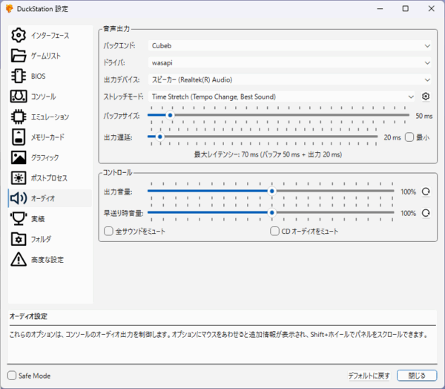This screenshot has height=389, width=445.
Task: Minimize the DuckStation settings window
Action: pyautogui.click(x=380, y=8)
